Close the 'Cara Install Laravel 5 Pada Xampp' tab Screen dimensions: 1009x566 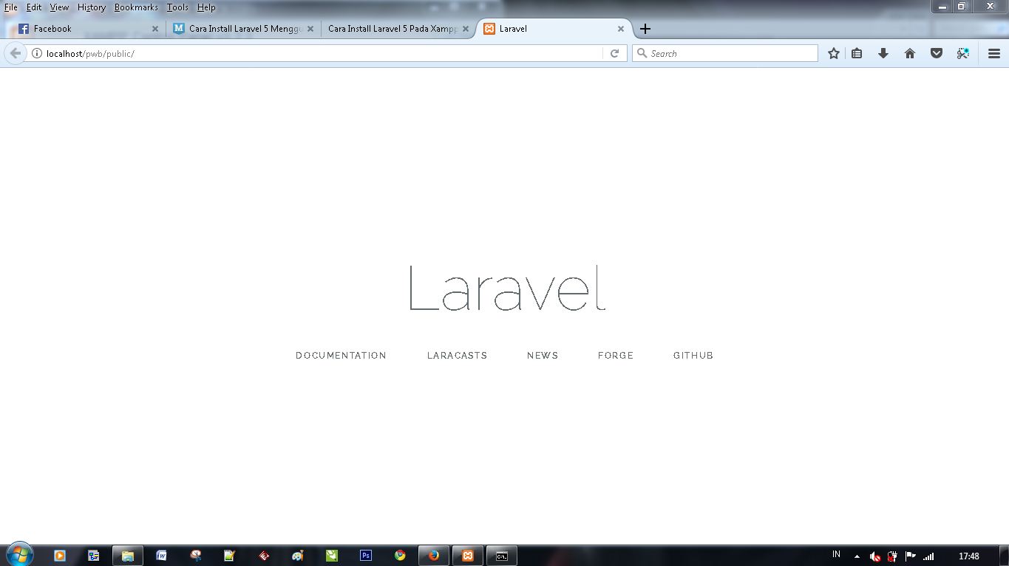pyautogui.click(x=466, y=29)
